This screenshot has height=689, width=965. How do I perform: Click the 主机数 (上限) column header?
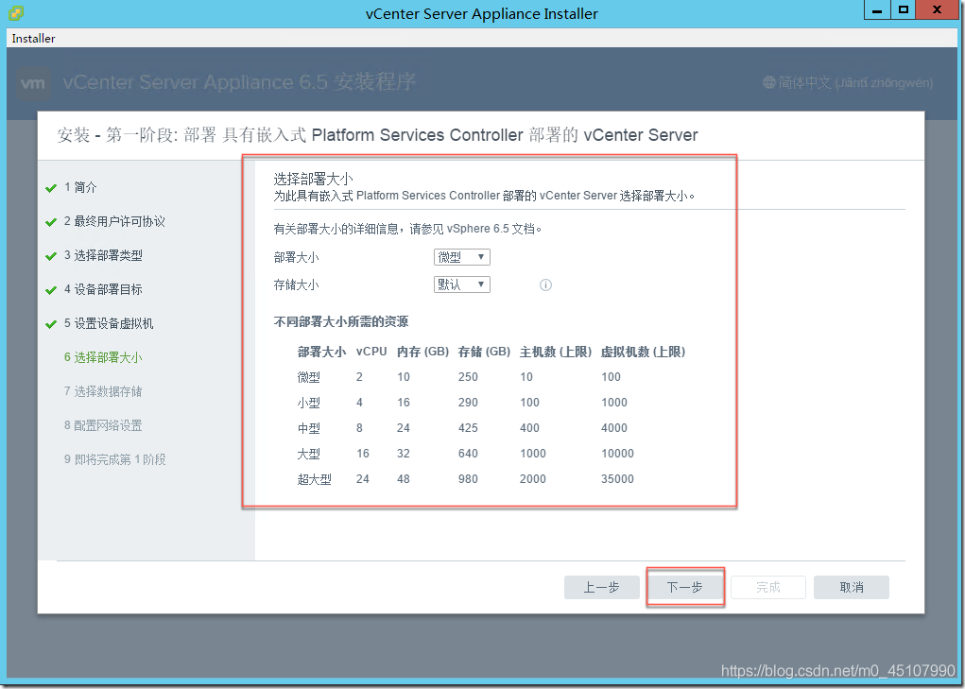(x=556, y=352)
